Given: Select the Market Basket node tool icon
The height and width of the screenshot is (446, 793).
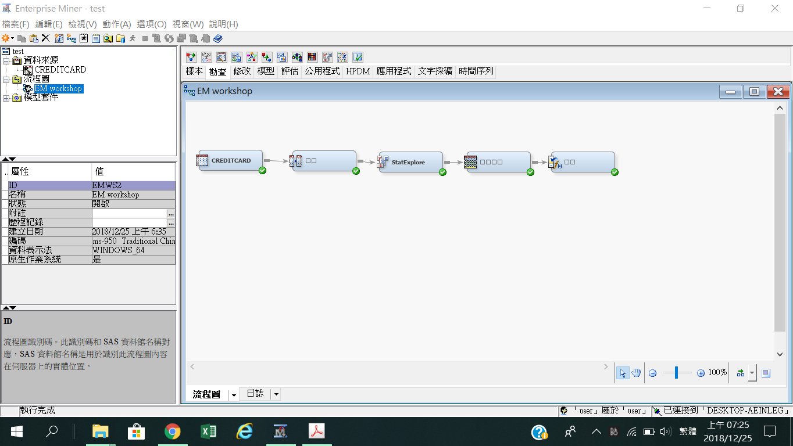Looking at the screenshot, I should coord(267,57).
